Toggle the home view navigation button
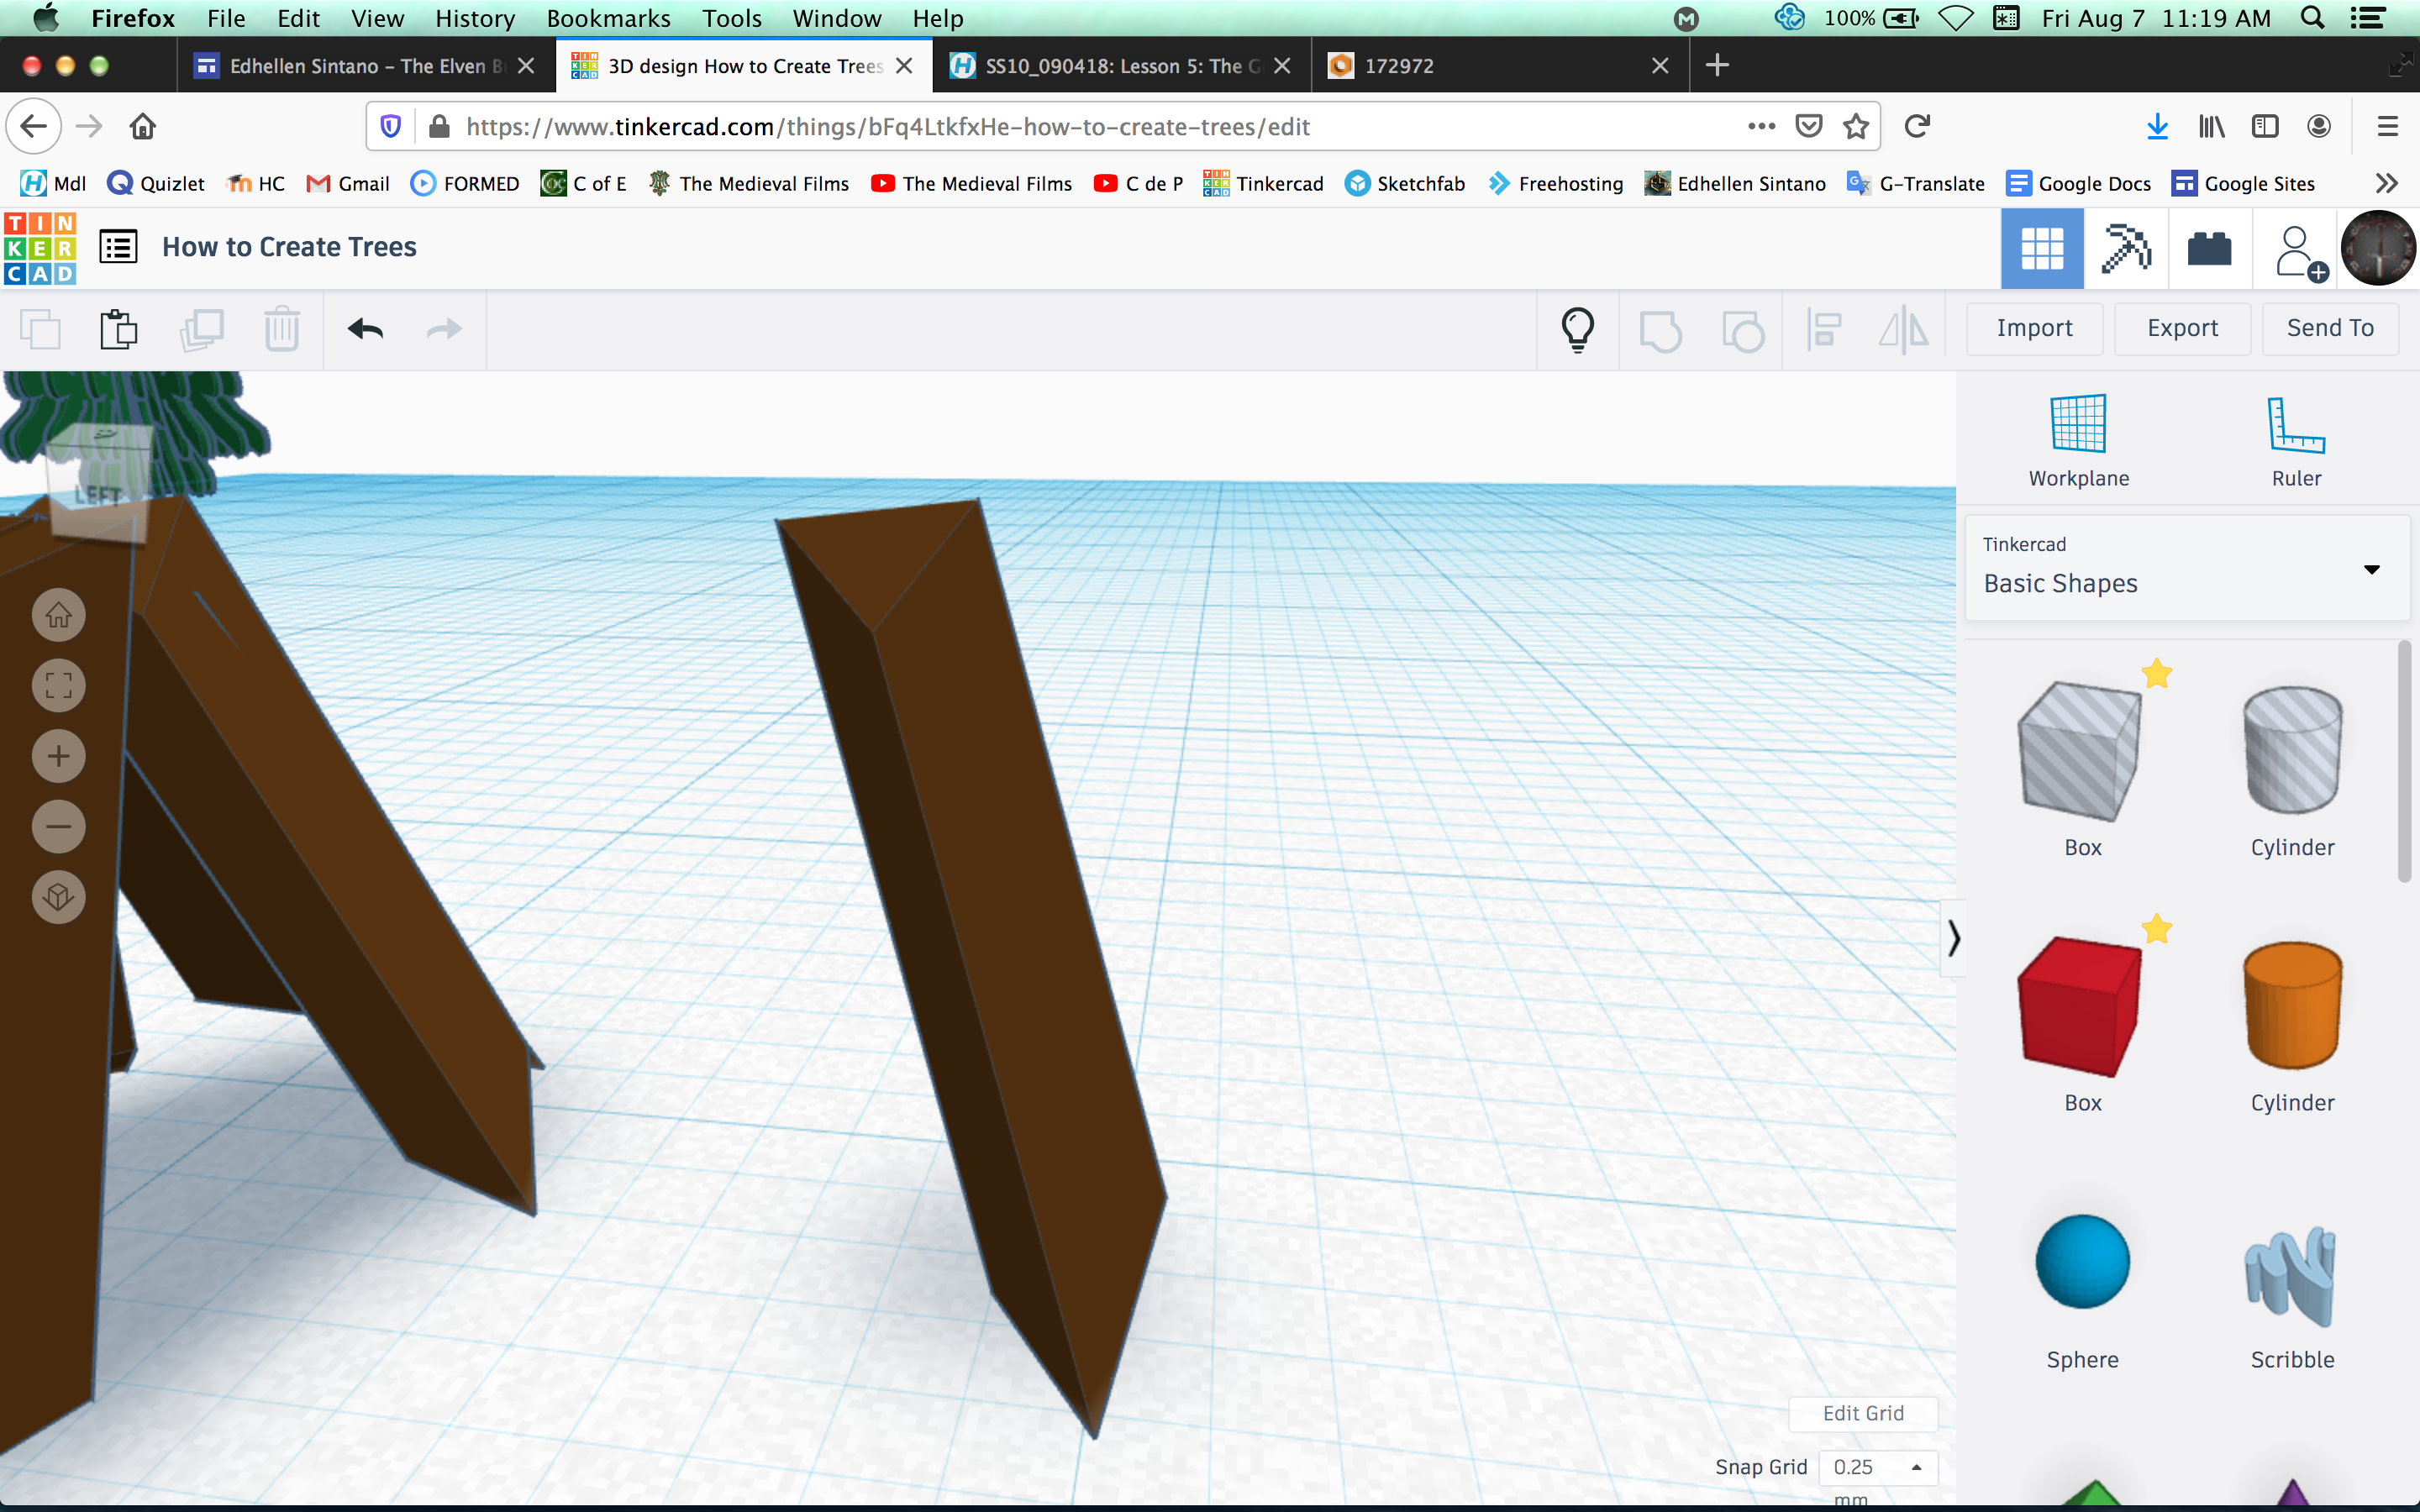The height and width of the screenshot is (1512, 2420). (57, 613)
